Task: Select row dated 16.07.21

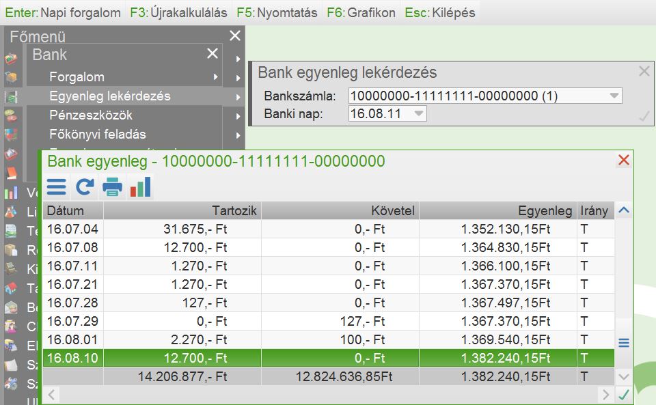Action: tap(329, 284)
